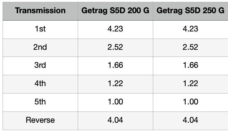Image resolution: width=228 pixels, height=133 pixels.
Task: Click the 3rd gear row label
Action: point(40,66)
